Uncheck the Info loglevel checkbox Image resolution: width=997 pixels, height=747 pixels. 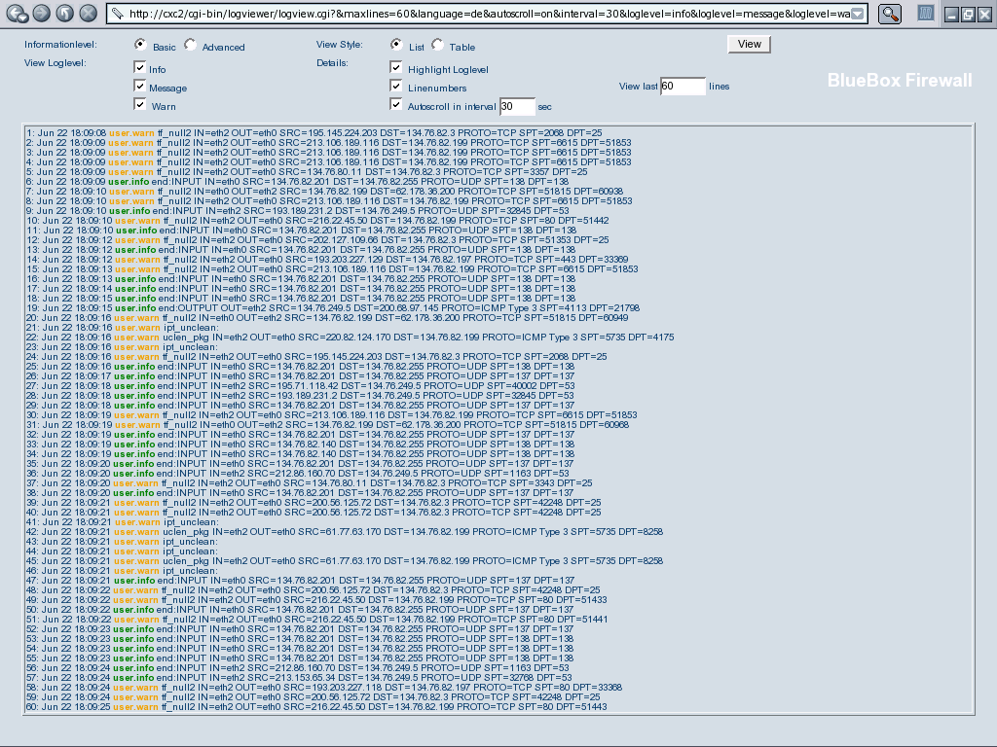coord(141,68)
